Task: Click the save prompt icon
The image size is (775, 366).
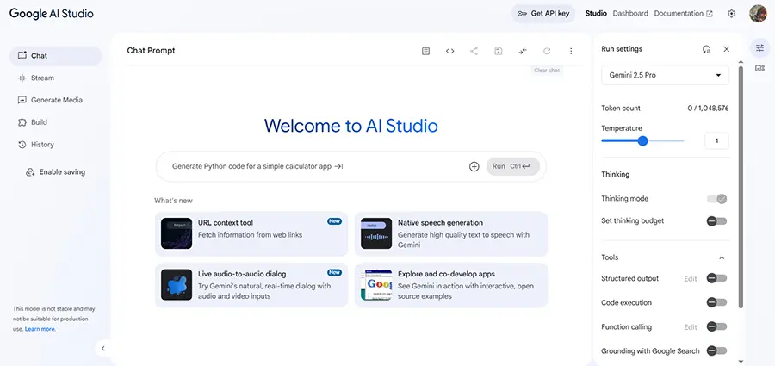Action: pos(499,51)
